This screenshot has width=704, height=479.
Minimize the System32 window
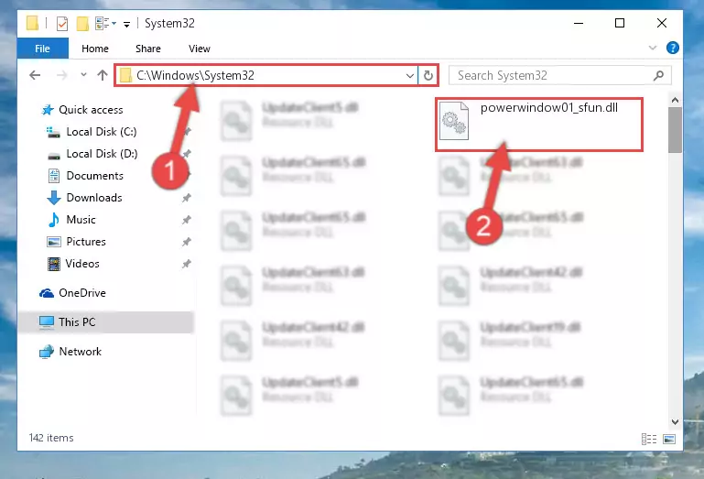coord(579,24)
